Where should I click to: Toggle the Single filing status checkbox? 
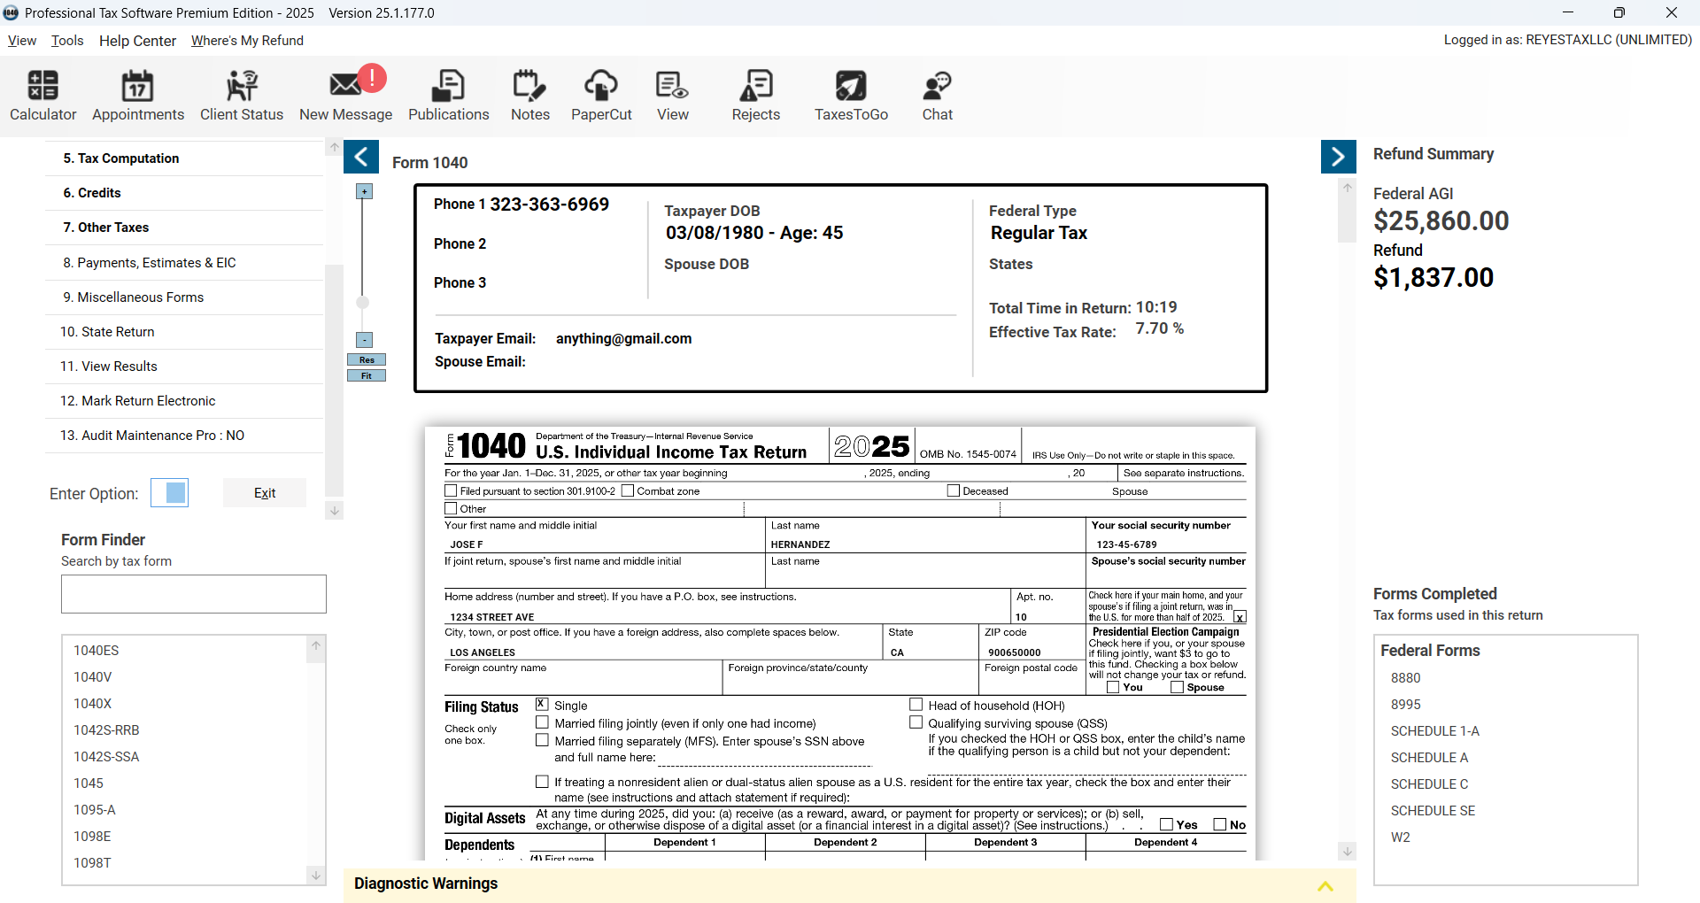coord(542,705)
